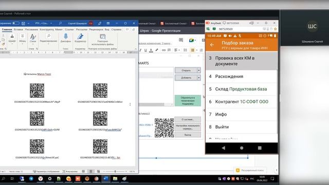Image resolution: width=329 pixels, height=185 pixels.
Task: Click the Открыть button in the middle dialog
Action: pos(186,70)
